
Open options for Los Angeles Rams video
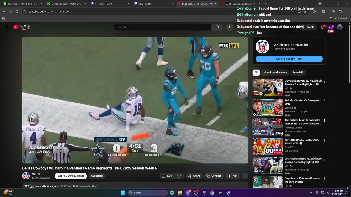324,159
